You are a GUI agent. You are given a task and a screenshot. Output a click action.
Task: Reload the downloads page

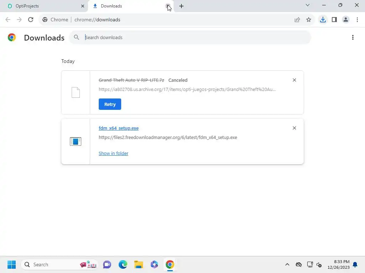31,20
